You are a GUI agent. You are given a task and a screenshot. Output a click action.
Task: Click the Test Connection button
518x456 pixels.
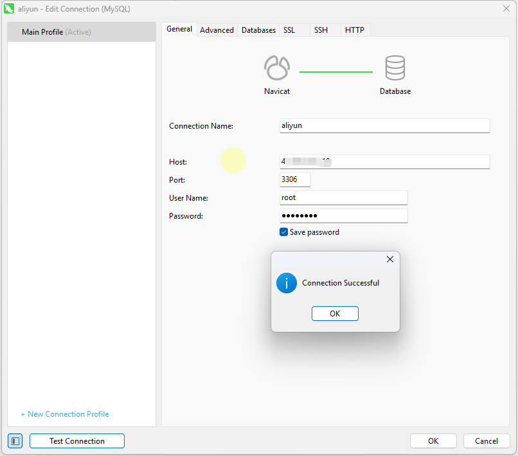tap(77, 441)
